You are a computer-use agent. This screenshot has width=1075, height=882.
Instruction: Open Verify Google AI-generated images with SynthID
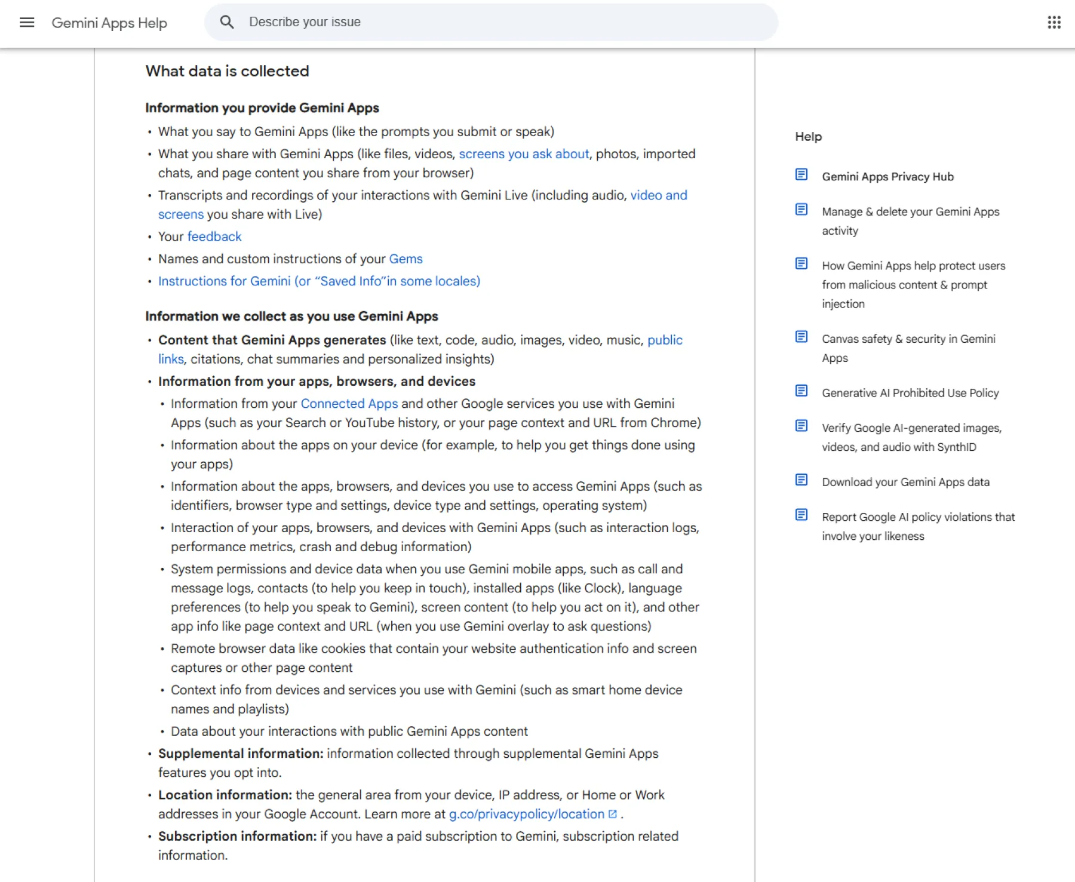click(x=911, y=437)
